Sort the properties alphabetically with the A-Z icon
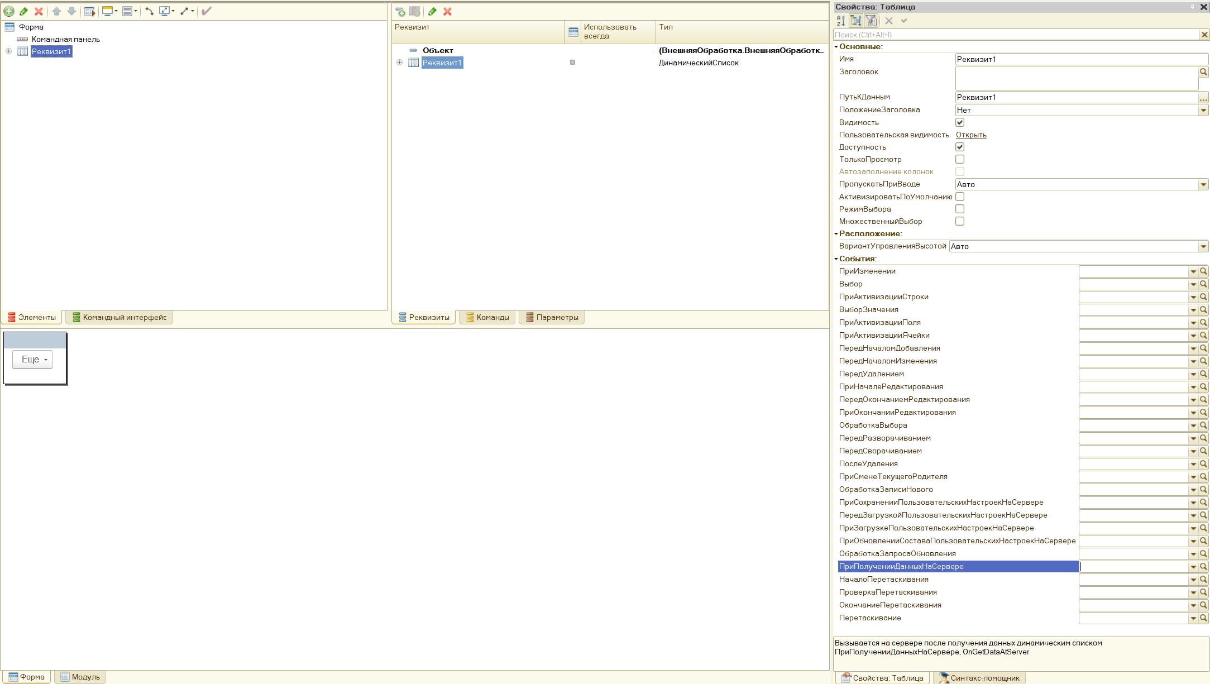 pos(841,21)
